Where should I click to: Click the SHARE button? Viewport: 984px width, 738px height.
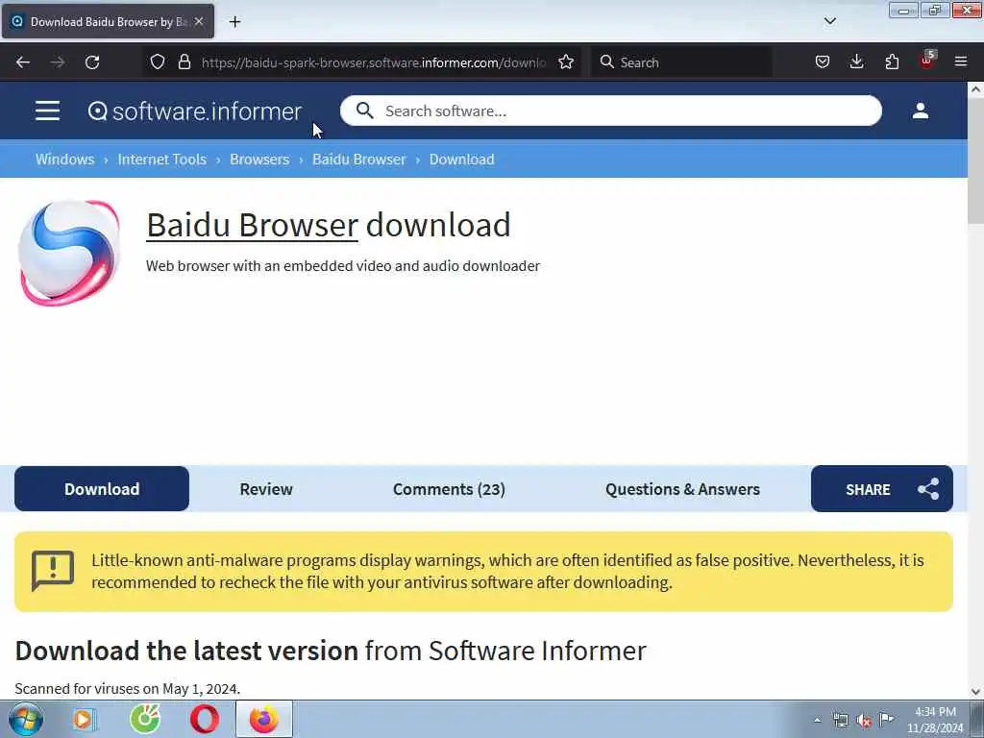point(882,489)
